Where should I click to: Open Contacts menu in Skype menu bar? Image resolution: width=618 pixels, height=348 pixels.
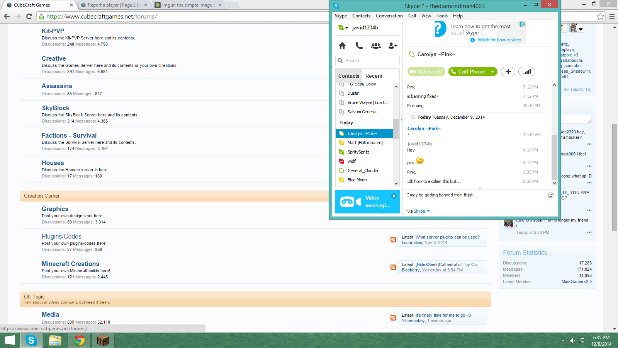click(361, 16)
